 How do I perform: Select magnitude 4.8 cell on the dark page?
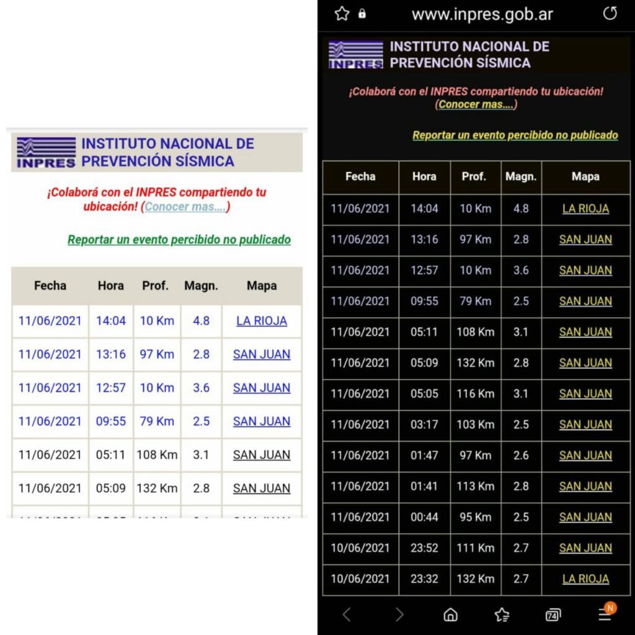[x=521, y=209]
